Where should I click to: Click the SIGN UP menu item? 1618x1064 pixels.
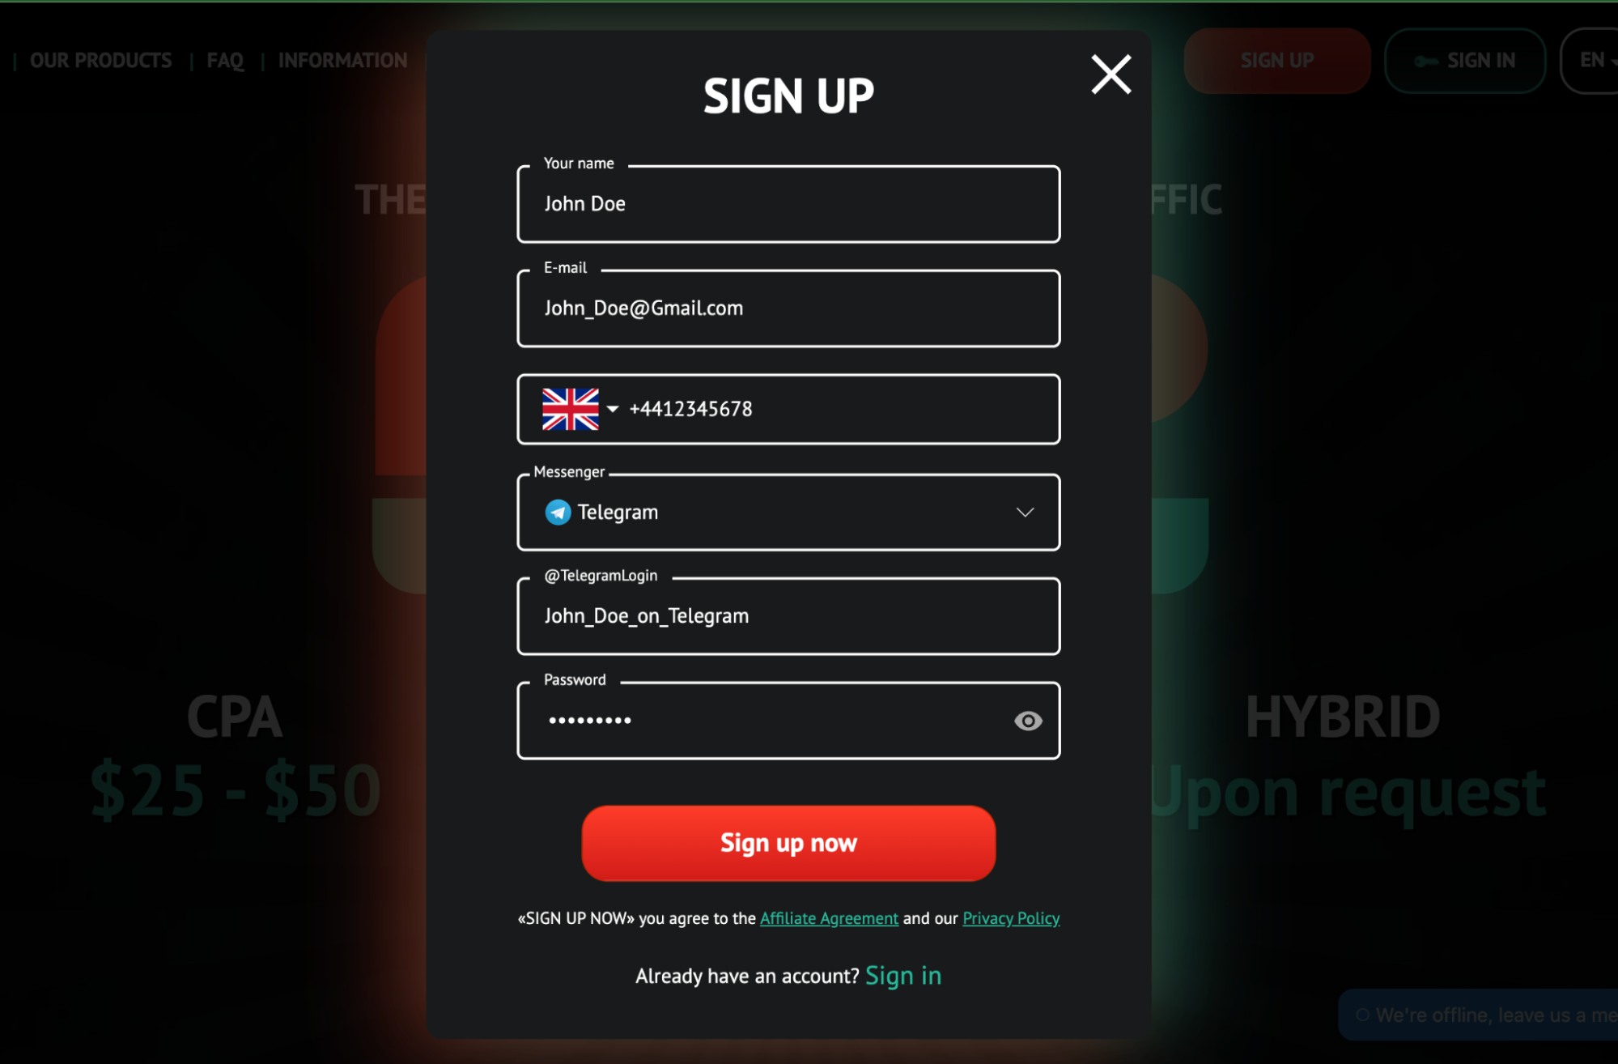pos(1277,59)
